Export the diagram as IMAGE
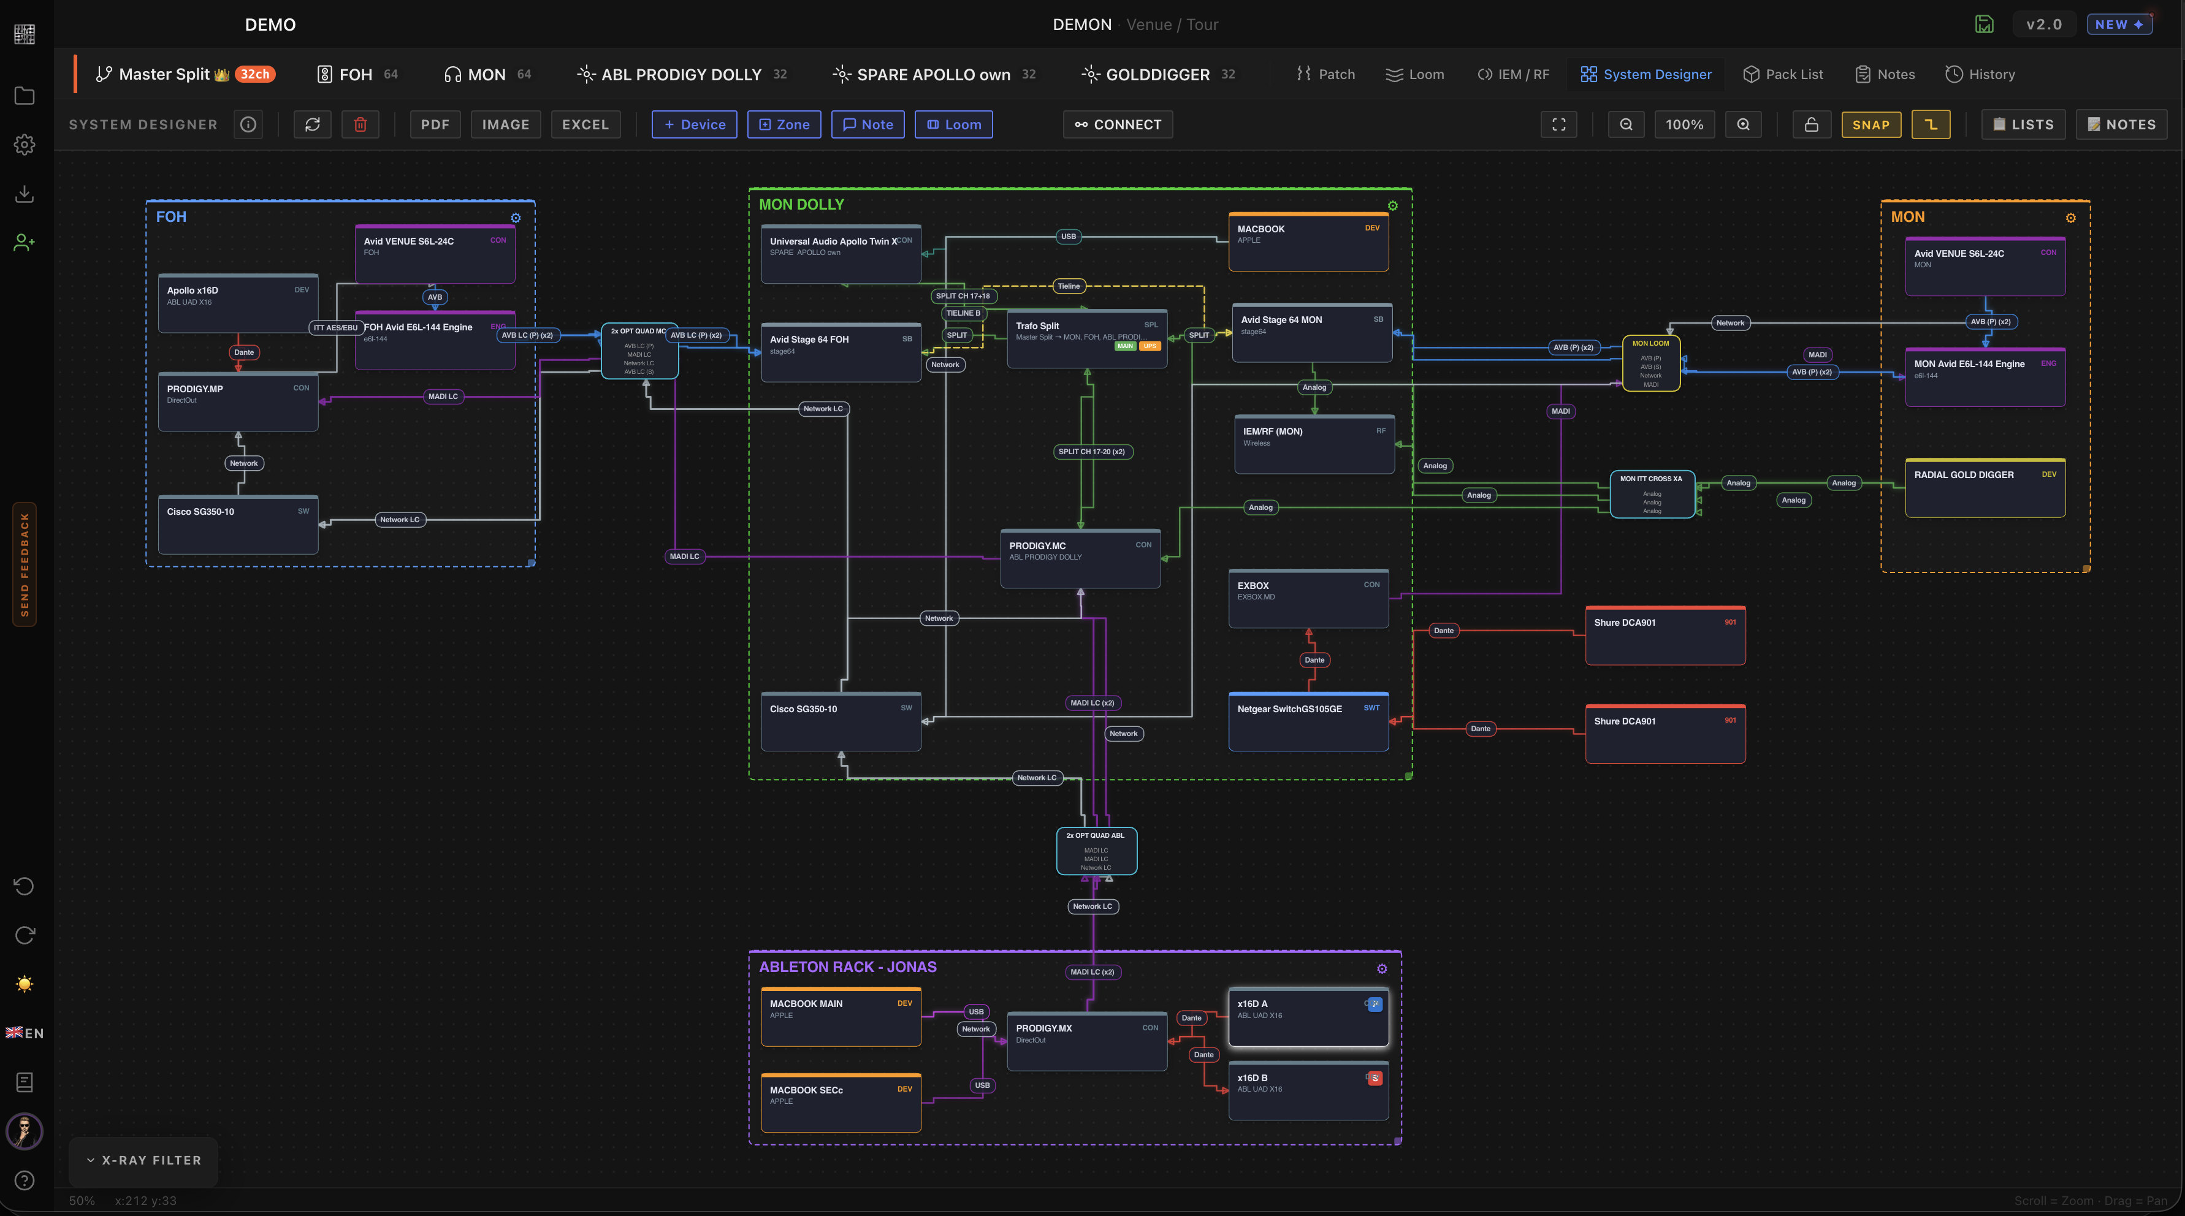The image size is (2185, 1216). pyautogui.click(x=506, y=124)
